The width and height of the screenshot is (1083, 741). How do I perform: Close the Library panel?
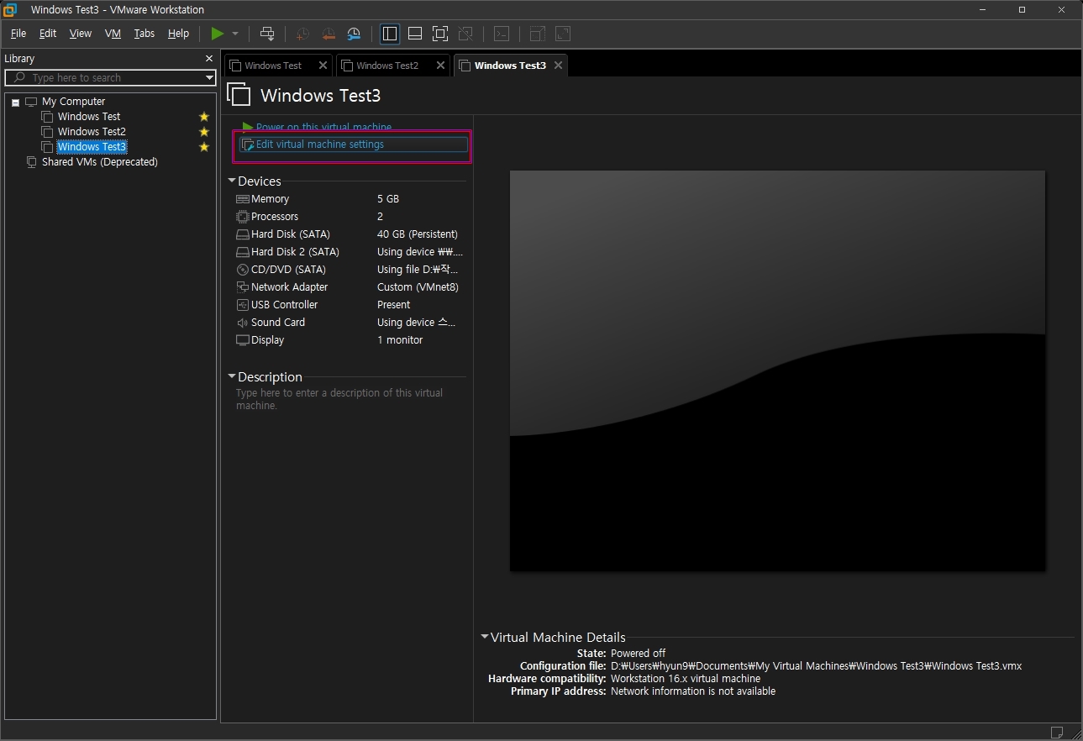(x=209, y=59)
